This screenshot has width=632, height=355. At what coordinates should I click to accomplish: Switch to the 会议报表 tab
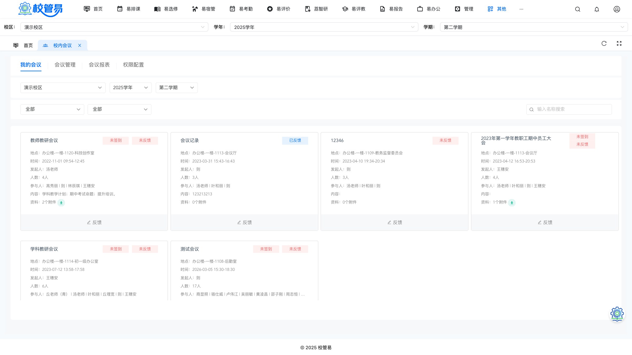[99, 65]
